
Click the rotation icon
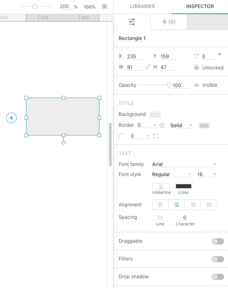coord(197,56)
